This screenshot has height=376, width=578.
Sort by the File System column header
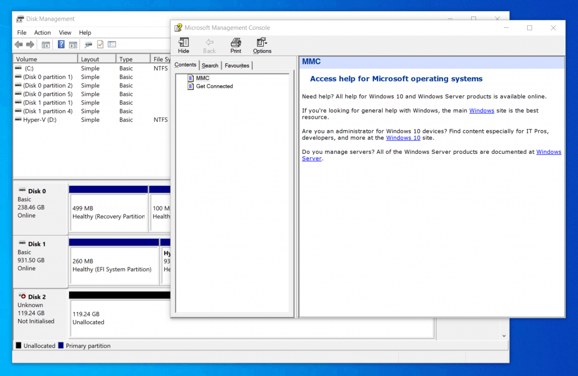pyautogui.click(x=161, y=59)
